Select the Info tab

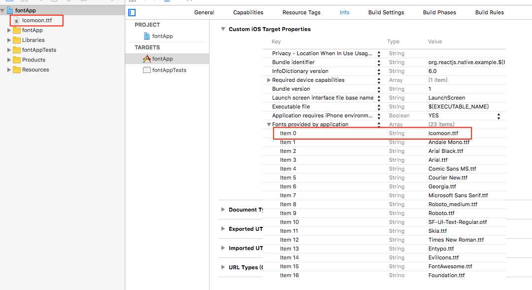click(344, 12)
